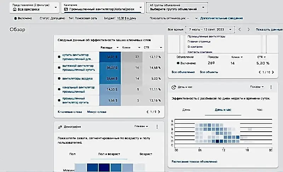Open Все объекты link

(x=209, y=72)
